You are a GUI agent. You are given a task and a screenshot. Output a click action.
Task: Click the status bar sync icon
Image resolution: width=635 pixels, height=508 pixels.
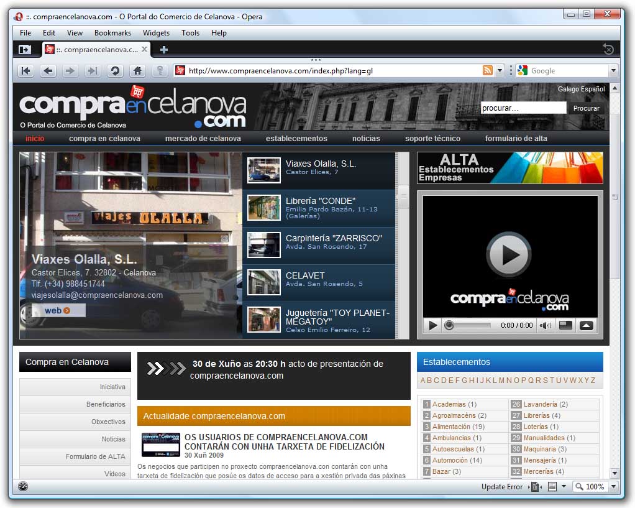23,486
